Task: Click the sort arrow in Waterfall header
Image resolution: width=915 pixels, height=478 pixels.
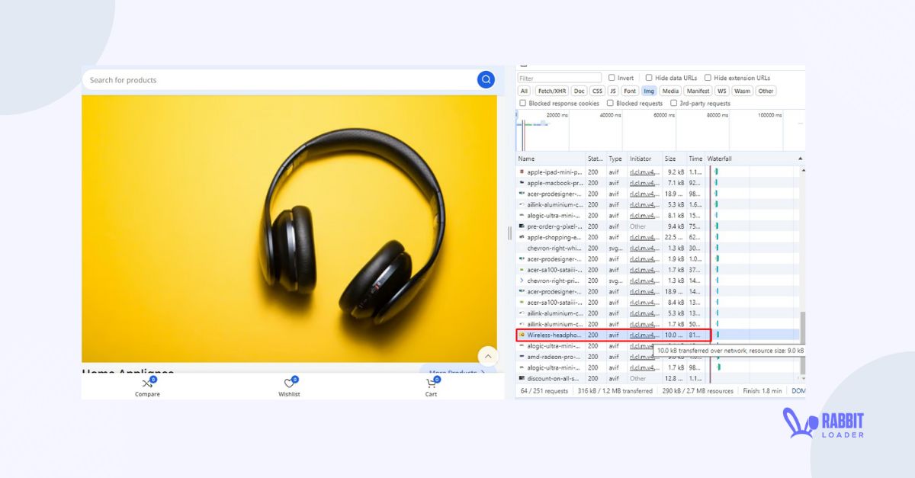Action: [x=800, y=159]
